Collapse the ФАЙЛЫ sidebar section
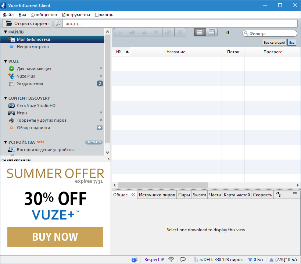The height and width of the screenshot is (264, 301). (x=6, y=32)
